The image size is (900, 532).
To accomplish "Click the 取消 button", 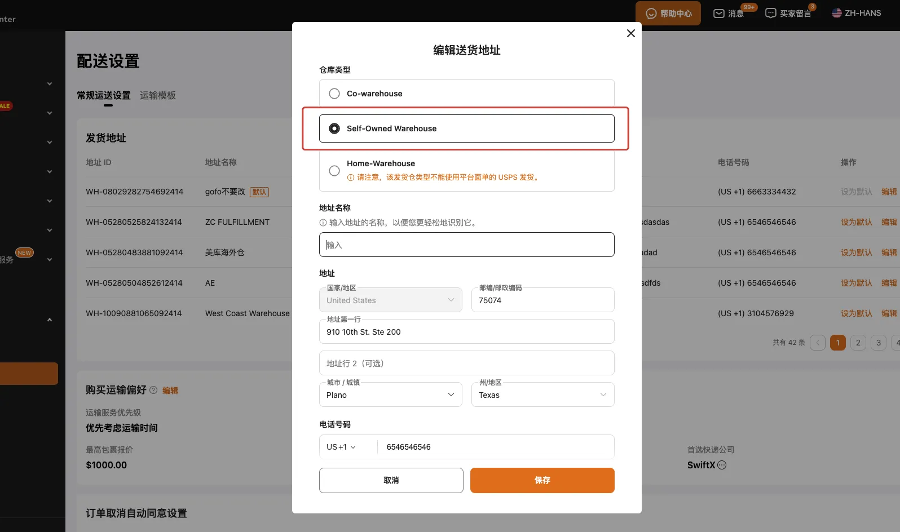I will tap(391, 480).
